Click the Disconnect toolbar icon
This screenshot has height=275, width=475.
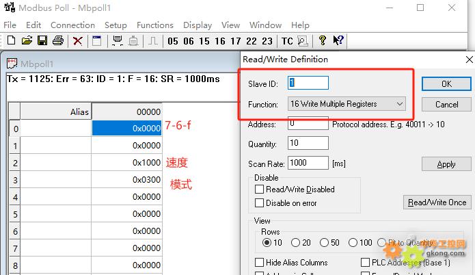pyautogui.click(x=133, y=40)
